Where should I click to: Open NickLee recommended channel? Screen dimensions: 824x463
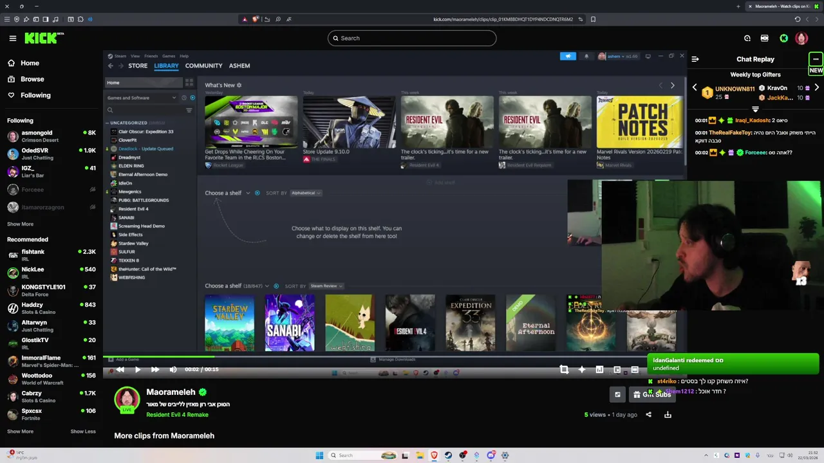point(51,273)
